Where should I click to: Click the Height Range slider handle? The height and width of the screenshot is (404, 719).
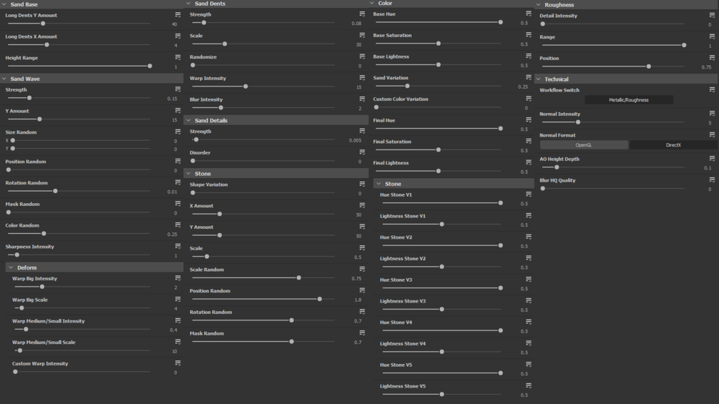pyautogui.click(x=150, y=66)
